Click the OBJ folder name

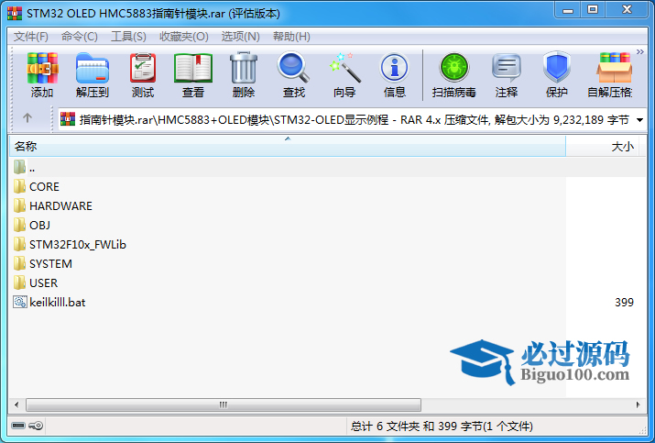tap(39, 225)
